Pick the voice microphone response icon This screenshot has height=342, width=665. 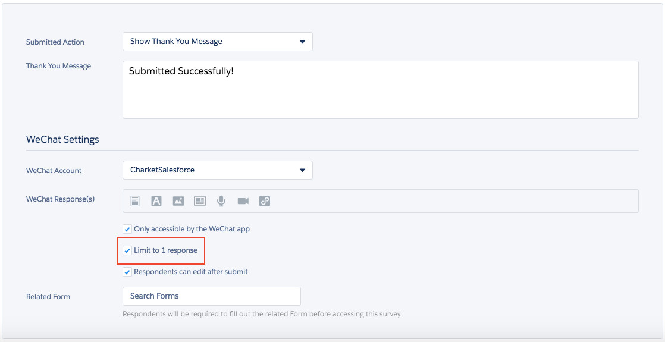[221, 201]
